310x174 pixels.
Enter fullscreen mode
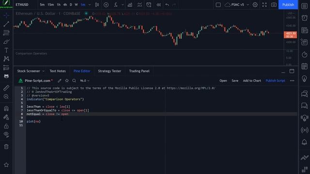(264, 5)
